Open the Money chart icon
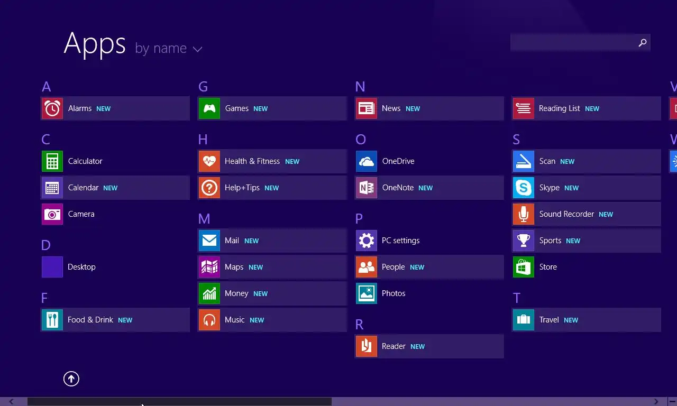The width and height of the screenshot is (677, 406). (209, 293)
